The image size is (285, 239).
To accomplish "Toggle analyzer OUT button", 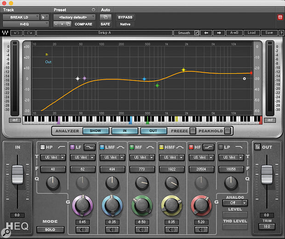I will coord(154,131).
